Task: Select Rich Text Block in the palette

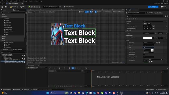Action: [9, 31]
